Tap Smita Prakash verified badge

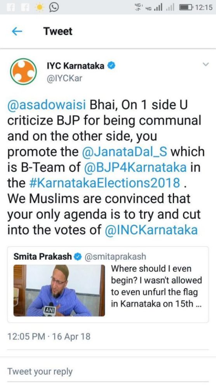click(78, 257)
